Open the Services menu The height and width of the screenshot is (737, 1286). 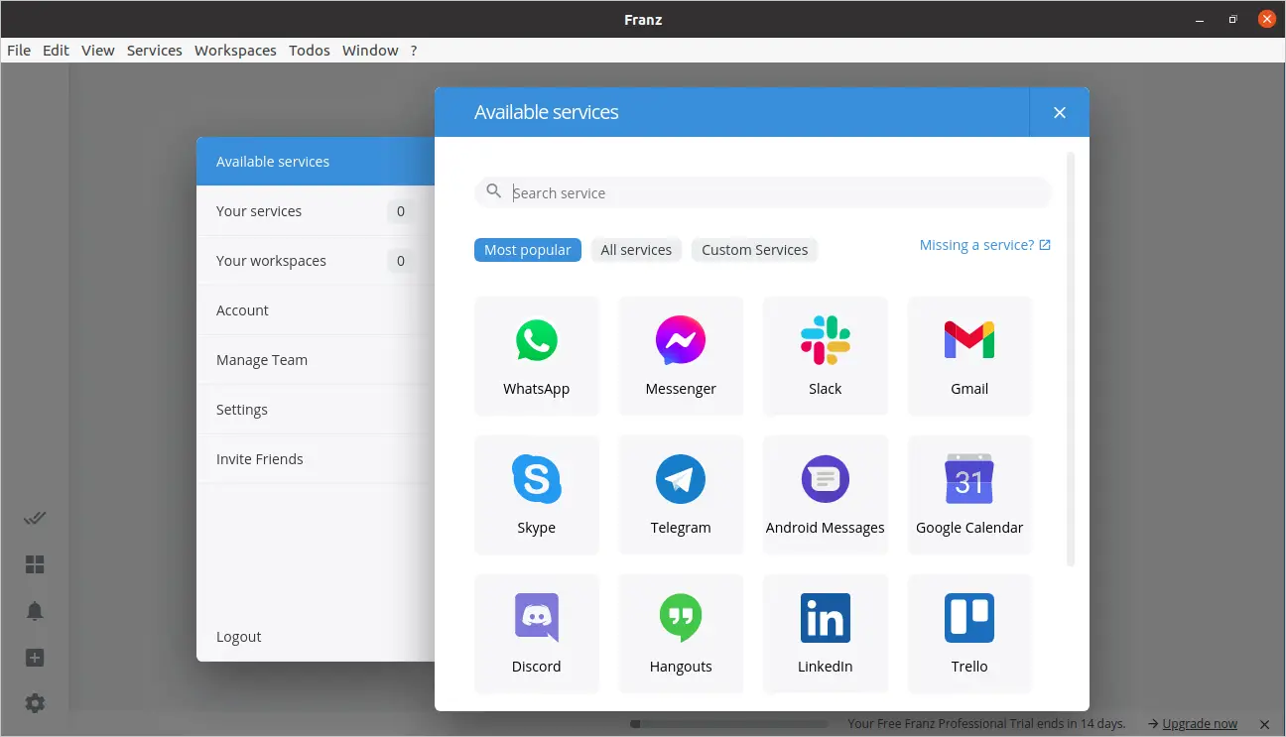point(155,50)
